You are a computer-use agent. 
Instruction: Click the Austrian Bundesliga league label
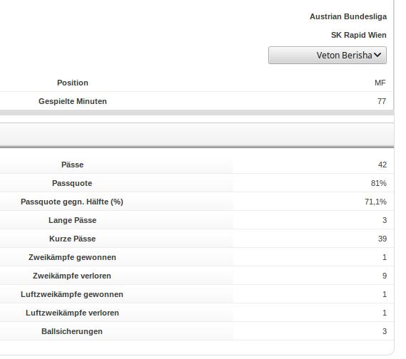click(x=348, y=16)
